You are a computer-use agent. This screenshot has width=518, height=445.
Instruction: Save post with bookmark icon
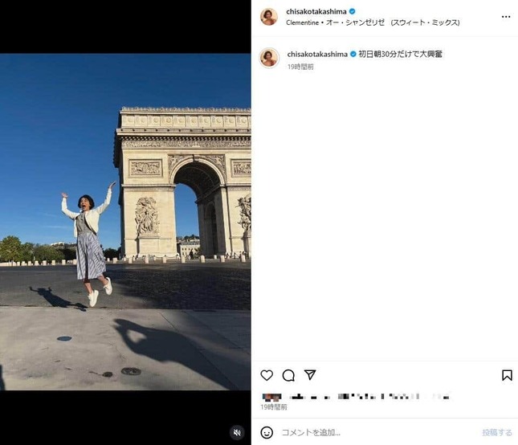tap(507, 375)
